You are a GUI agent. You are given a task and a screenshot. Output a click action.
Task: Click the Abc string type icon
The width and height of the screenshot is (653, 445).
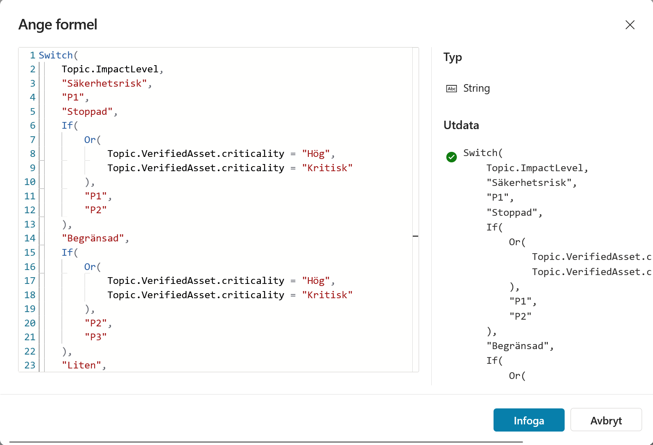point(451,89)
